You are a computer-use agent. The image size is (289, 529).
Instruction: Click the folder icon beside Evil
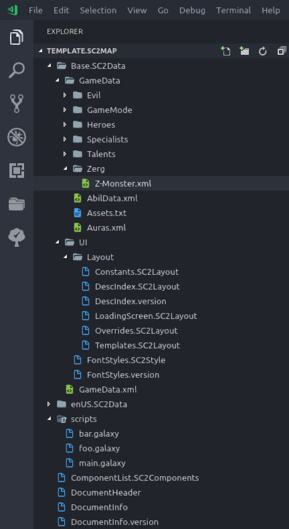pyautogui.click(x=78, y=95)
